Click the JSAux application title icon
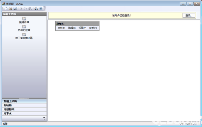The image size is (202, 127). (x=4, y=4)
